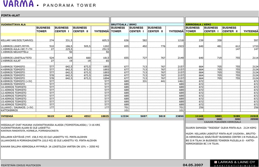Click the PINTA-ALAT heading
259x167 pixels.
click(11, 15)
